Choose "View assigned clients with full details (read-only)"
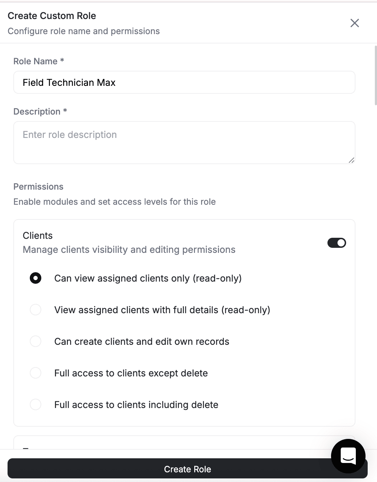377x482 pixels. 36,310
